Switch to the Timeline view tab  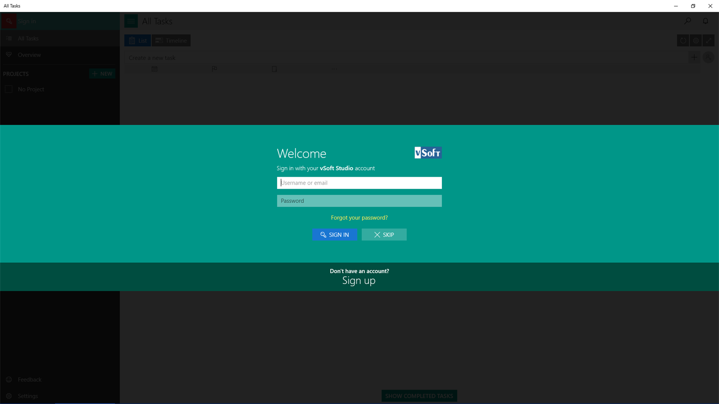(171, 40)
